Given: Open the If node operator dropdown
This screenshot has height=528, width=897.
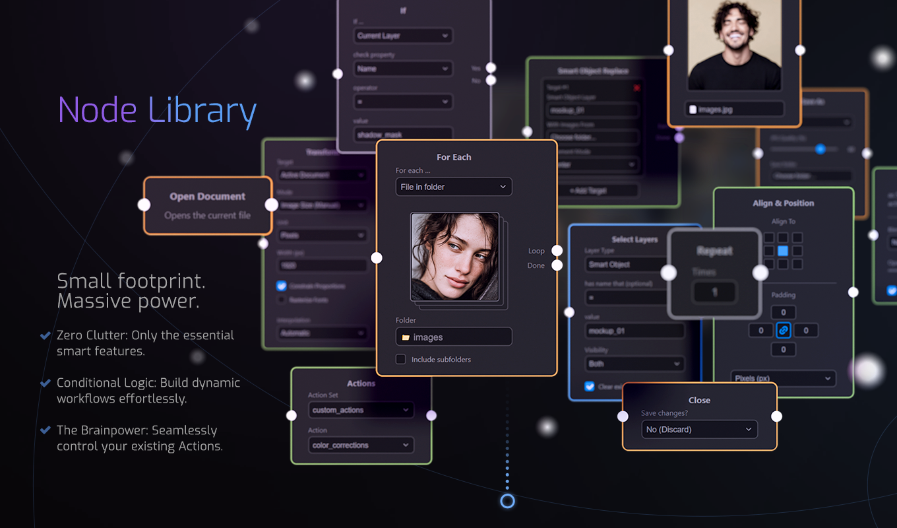Looking at the screenshot, I should pos(403,102).
